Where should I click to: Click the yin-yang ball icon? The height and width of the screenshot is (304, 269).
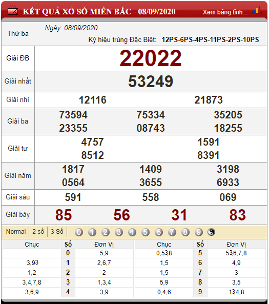211,232
